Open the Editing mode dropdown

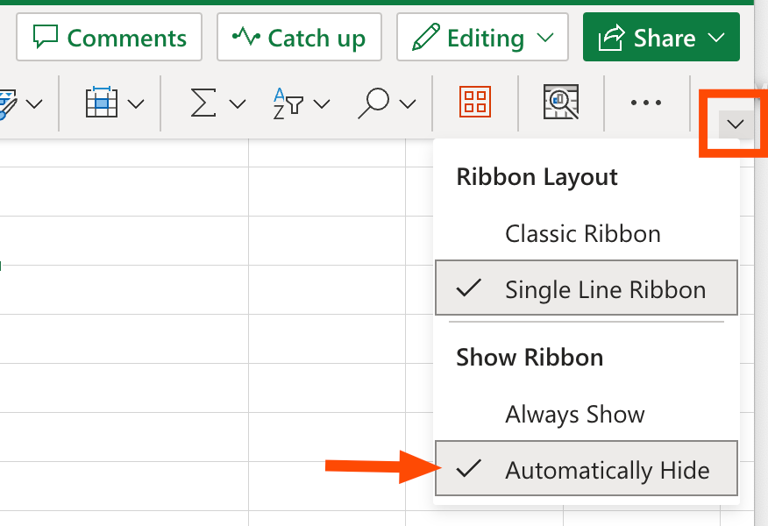pyautogui.click(x=482, y=37)
